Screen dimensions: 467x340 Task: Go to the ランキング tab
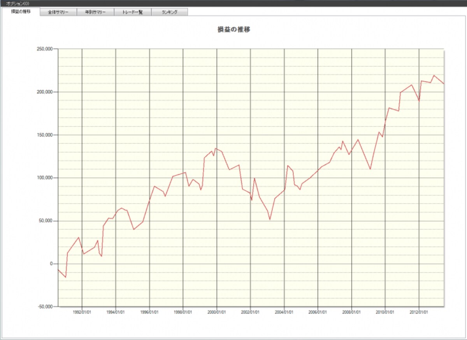[x=170, y=12]
